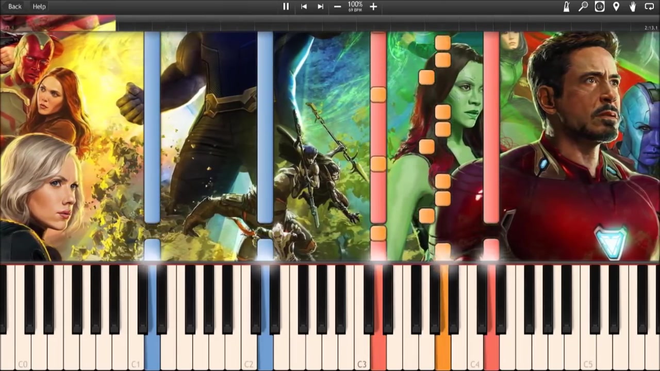Screen dimensions: 660x371
Task: Toggle the loop icon
Action: point(649,7)
